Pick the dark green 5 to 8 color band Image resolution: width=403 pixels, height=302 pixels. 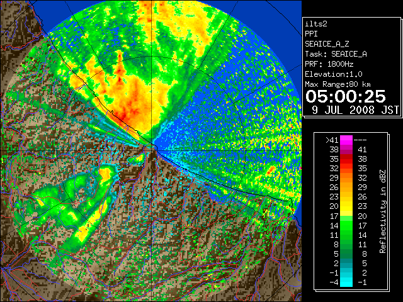coord(346,254)
